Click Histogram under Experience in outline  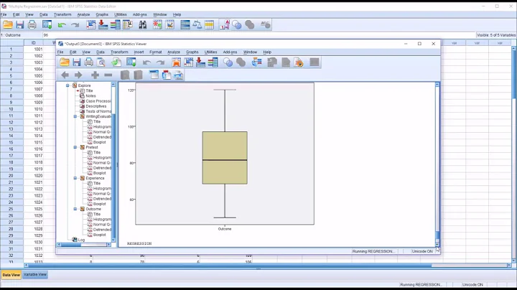[x=102, y=189]
